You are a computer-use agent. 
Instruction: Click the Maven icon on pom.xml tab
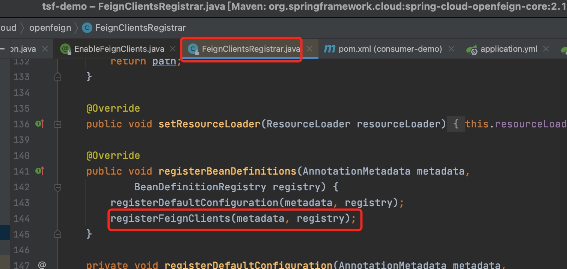coord(329,49)
